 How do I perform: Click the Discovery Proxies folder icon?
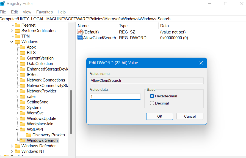[28, 135]
